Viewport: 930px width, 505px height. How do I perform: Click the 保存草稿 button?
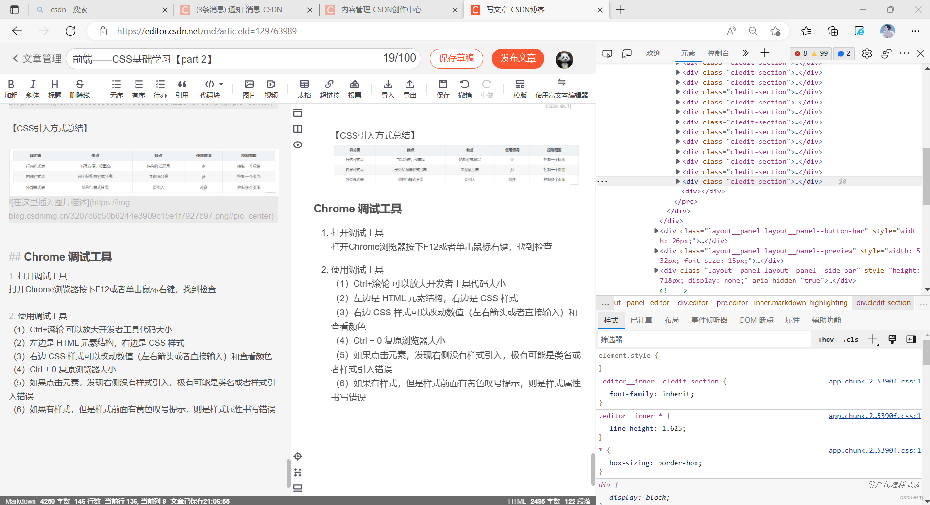pos(456,58)
